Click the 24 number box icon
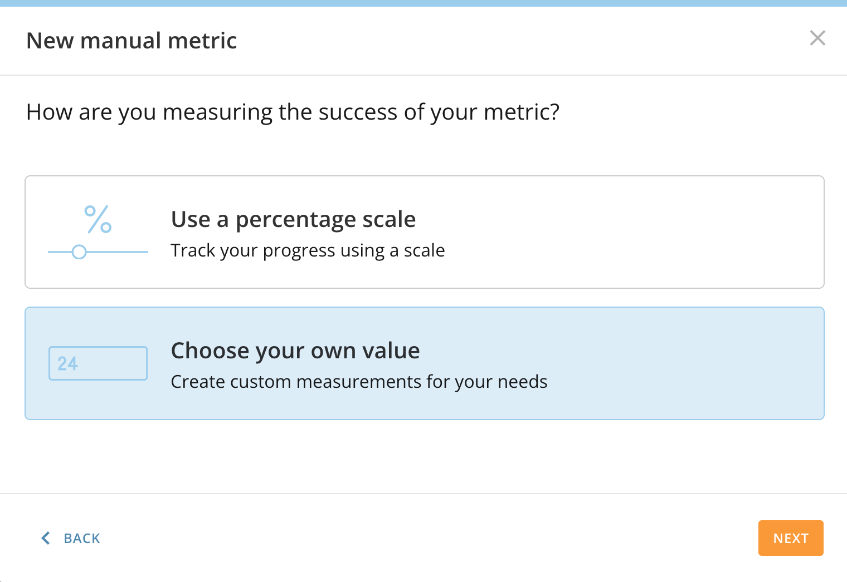Screen dimensions: 847x582 (x=98, y=363)
